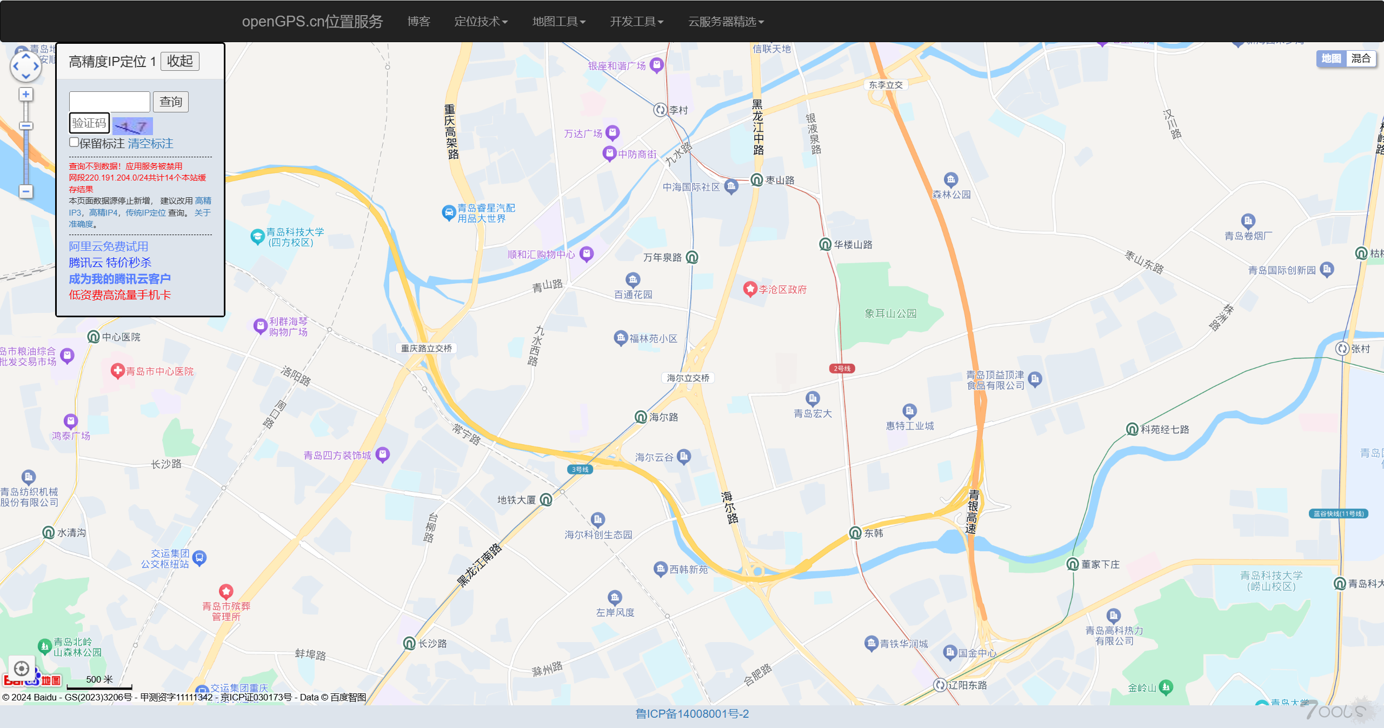Click the 查询 query button
1384x728 pixels.
pyautogui.click(x=171, y=102)
